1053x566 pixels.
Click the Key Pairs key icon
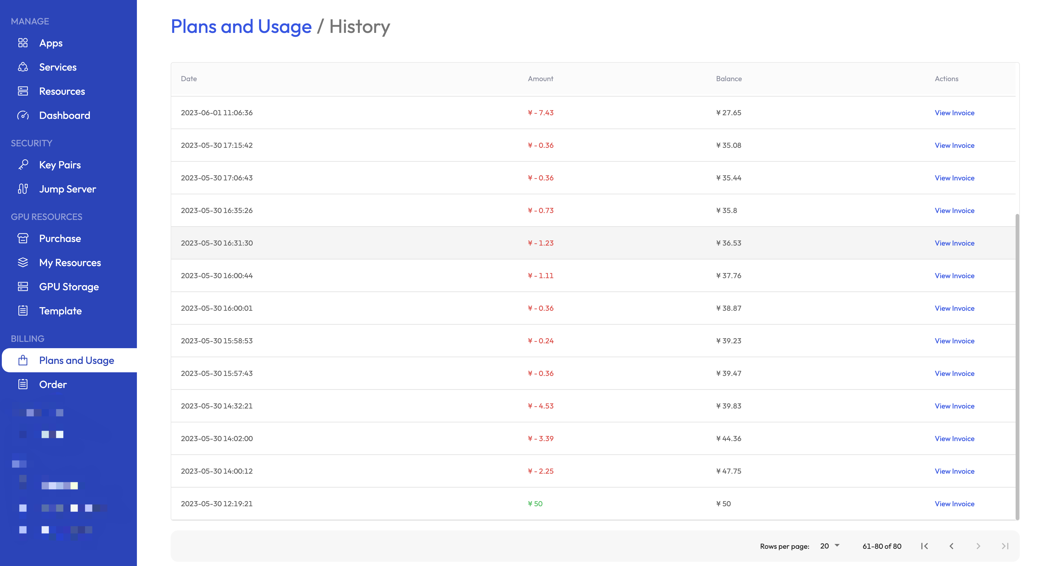coord(23,165)
